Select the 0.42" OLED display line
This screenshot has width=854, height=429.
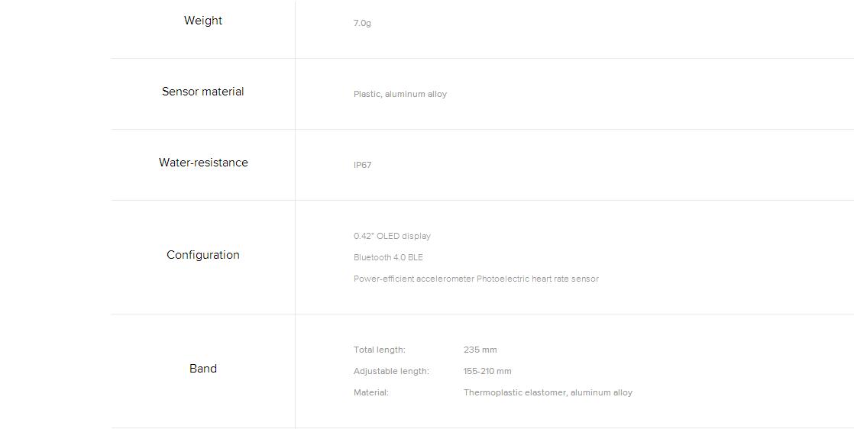coord(392,236)
